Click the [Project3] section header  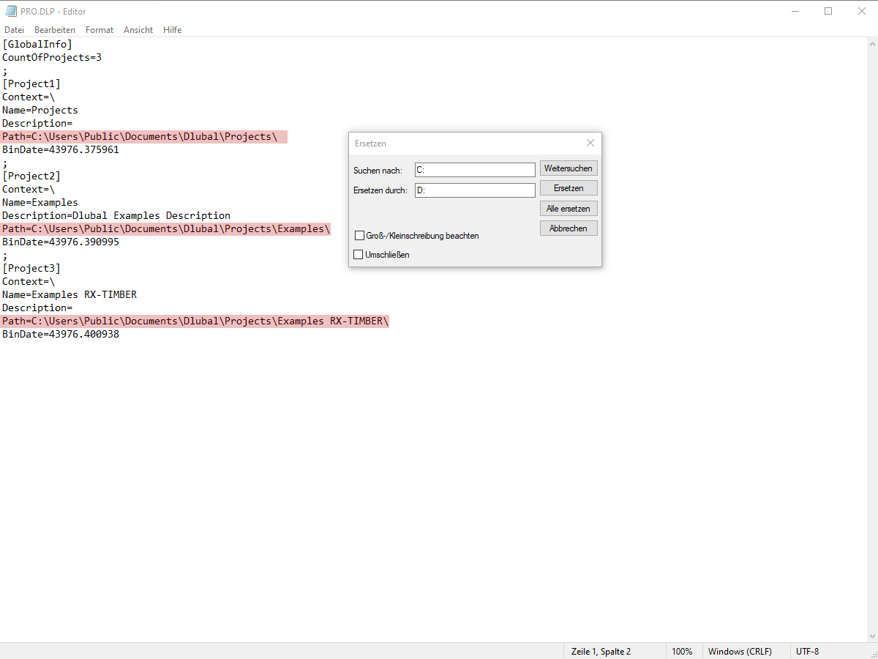pyautogui.click(x=31, y=268)
